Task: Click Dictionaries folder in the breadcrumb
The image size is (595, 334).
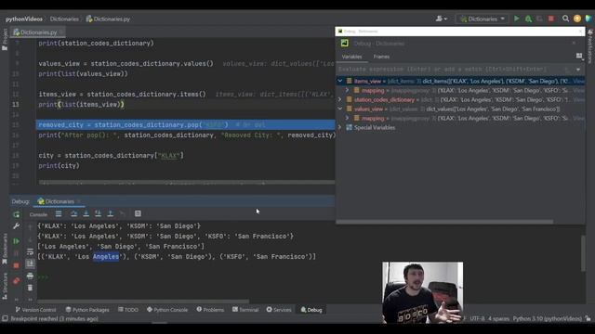Action: click(64, 19)
